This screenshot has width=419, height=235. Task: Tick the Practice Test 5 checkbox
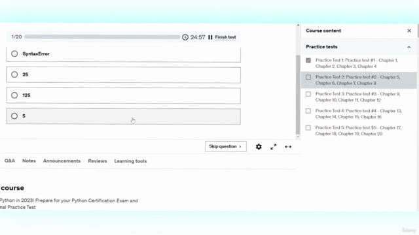coord(308,128)
